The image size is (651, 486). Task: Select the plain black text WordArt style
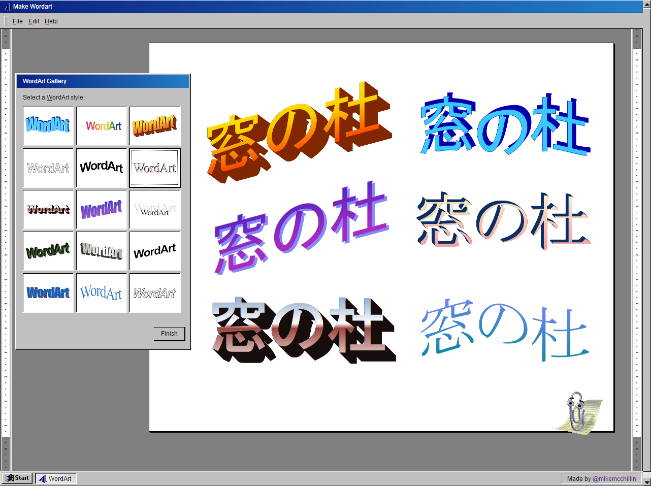(x=154, y=250)
